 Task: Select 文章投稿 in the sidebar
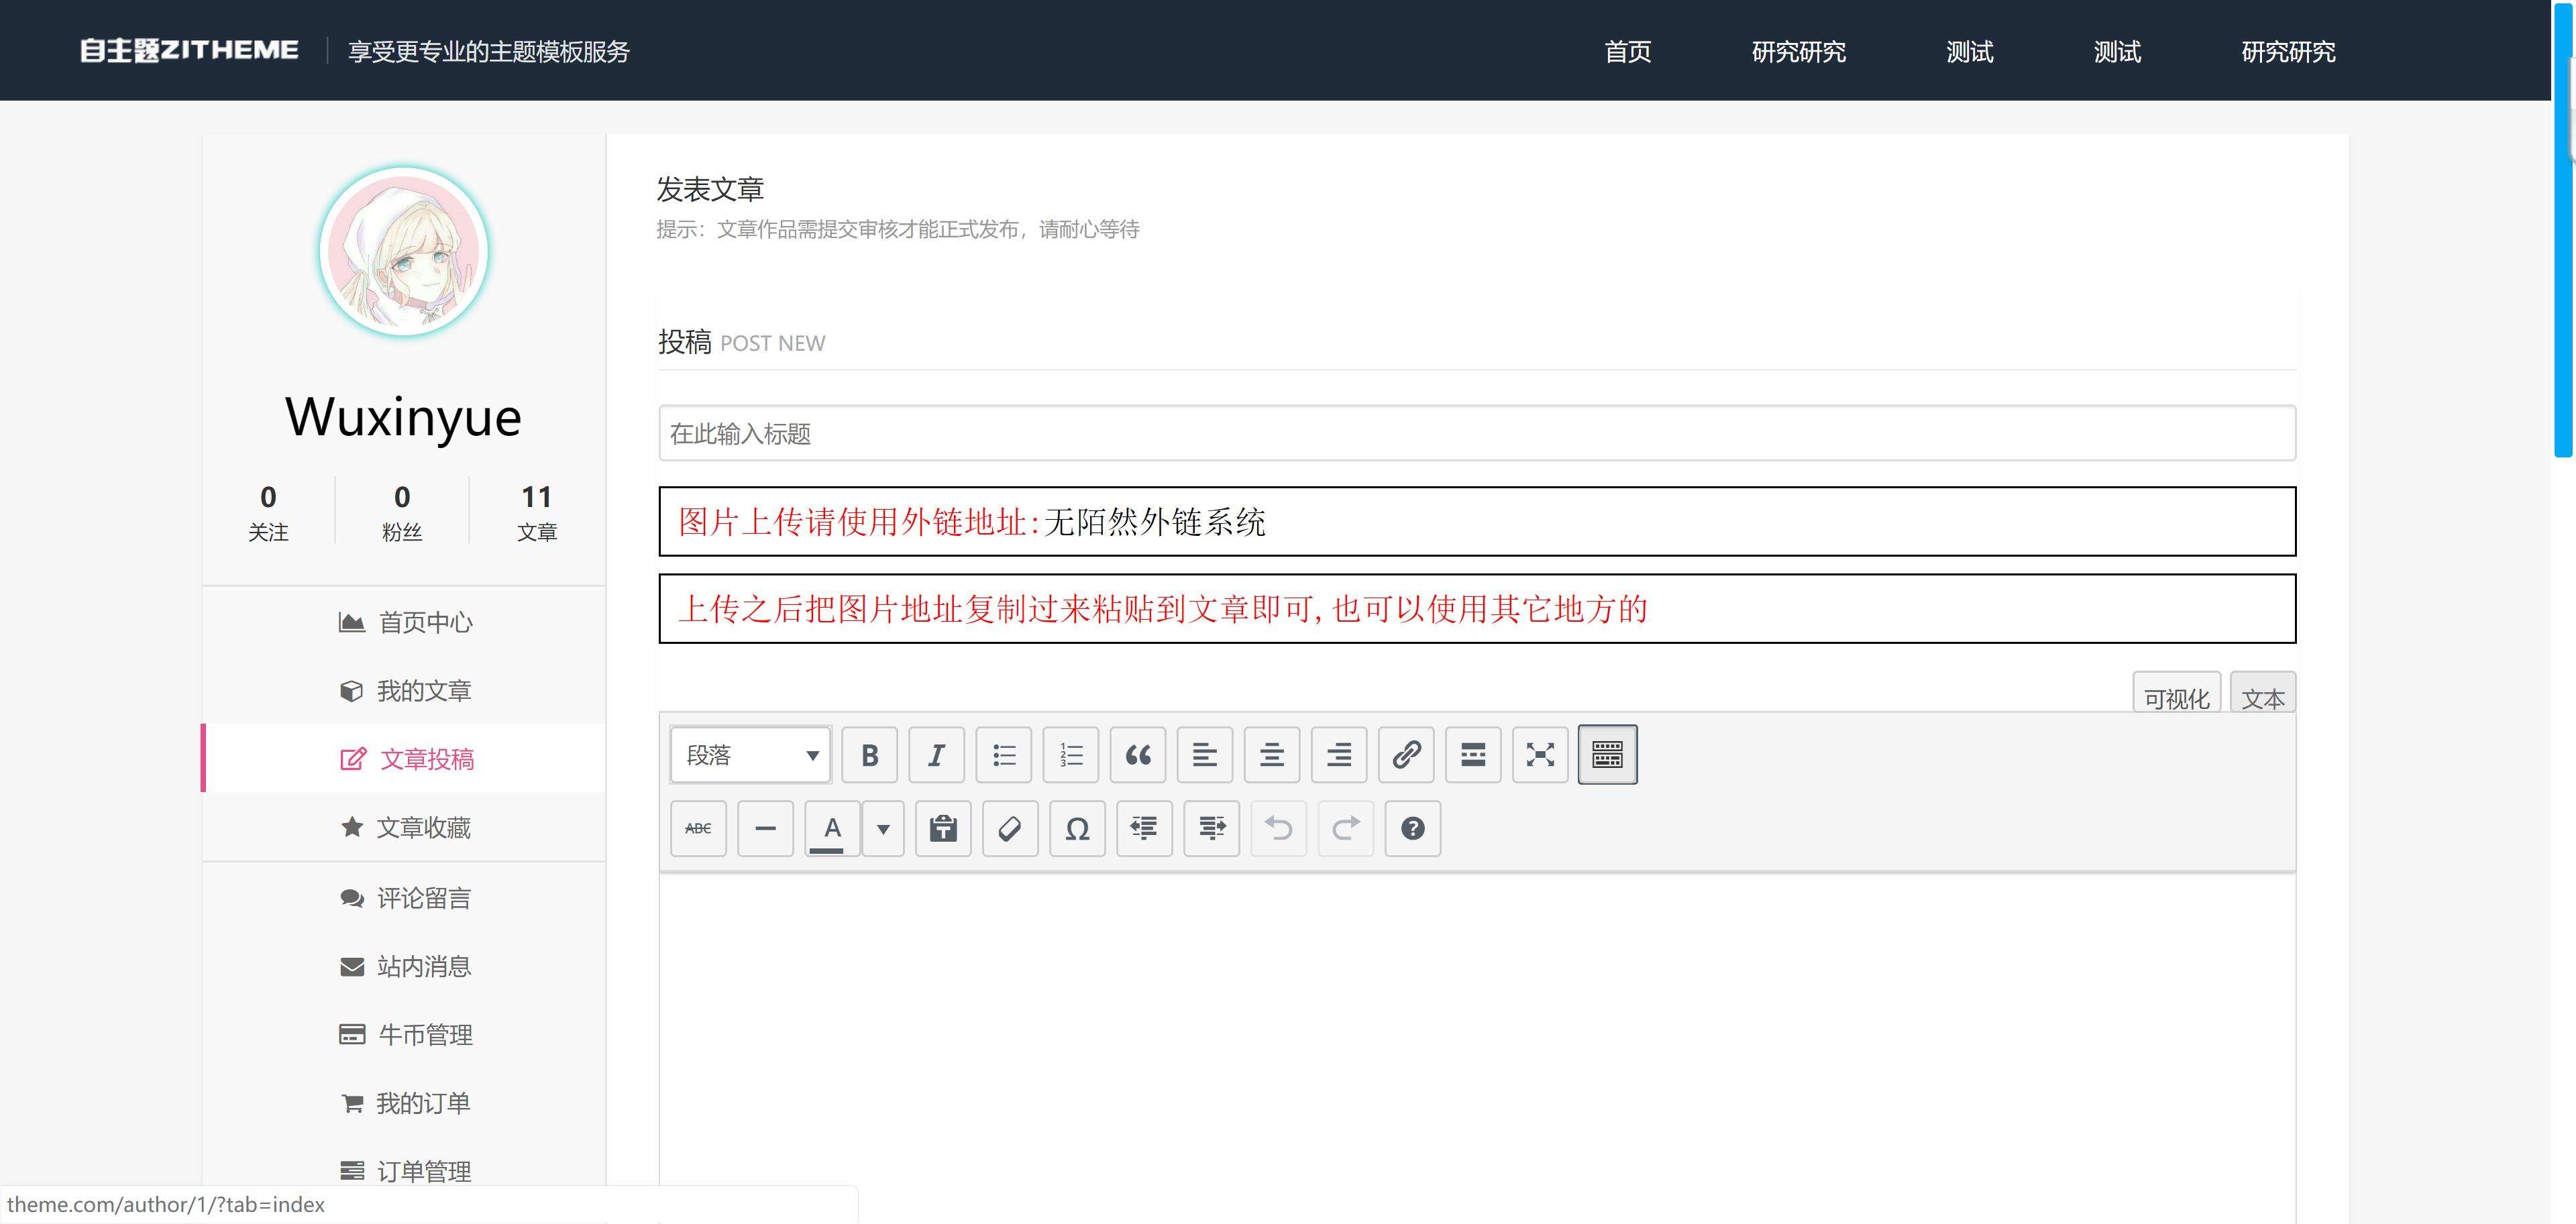[x=405, y=759]
